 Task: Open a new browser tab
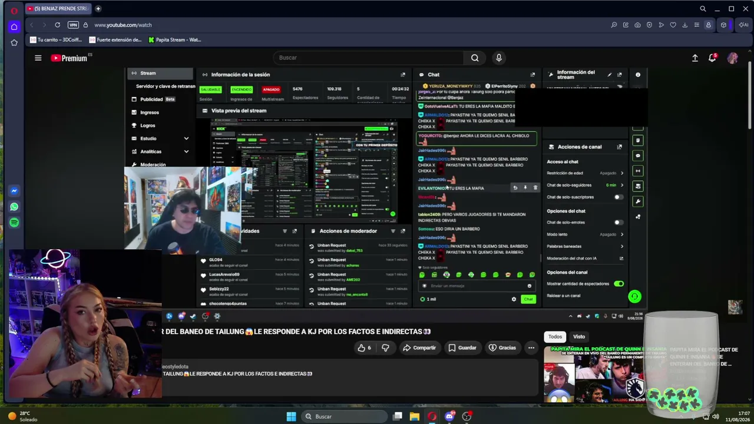coord(98,9)
